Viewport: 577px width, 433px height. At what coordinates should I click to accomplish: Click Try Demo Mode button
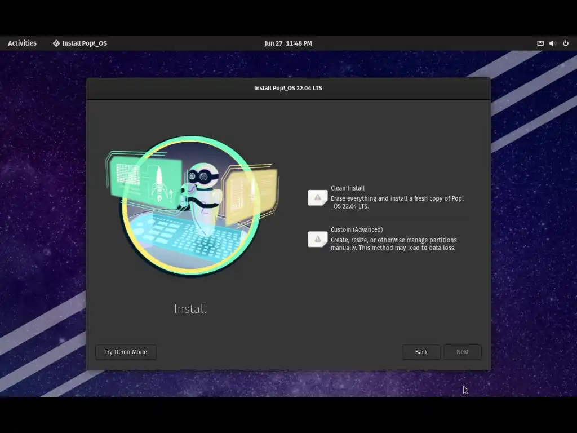pyautogui.click(x=126, y=352)
